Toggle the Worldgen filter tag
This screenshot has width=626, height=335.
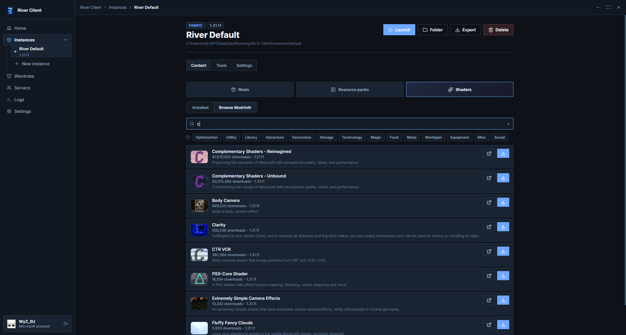point(434,137)
